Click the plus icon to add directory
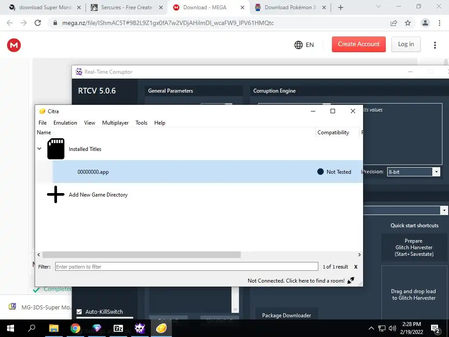This screenshot has width=449, height=337. click(x=56, y=194)
